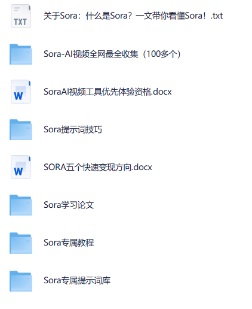Click the Sora提示词技巧 folder name
Screen dimensions: 252x309
(73, 129)
